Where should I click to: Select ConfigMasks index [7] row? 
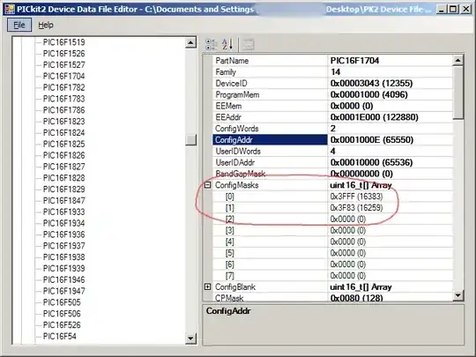(332, 275)
